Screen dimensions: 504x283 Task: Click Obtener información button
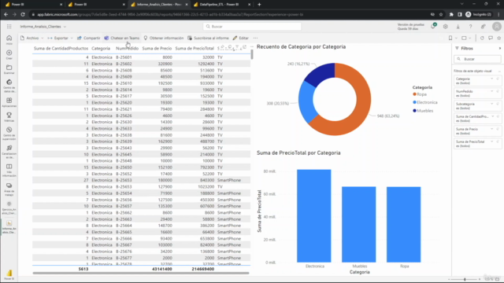[164, 38]
